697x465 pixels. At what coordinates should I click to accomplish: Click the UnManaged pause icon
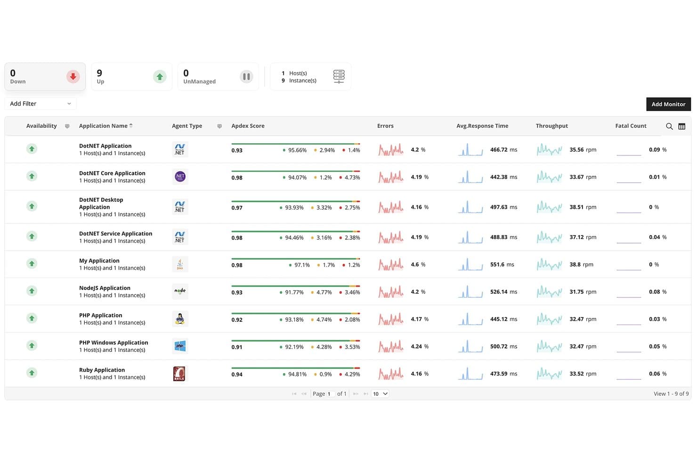click(246, 76)
